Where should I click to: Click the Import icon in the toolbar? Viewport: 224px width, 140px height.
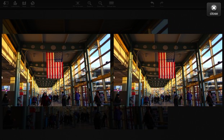pyautogui.click(x=6, y=3)
